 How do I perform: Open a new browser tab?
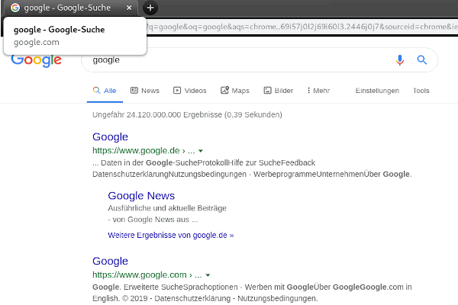(x=150, y=8)
